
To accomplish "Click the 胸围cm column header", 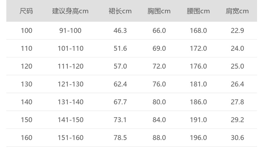I will [159, 11].
